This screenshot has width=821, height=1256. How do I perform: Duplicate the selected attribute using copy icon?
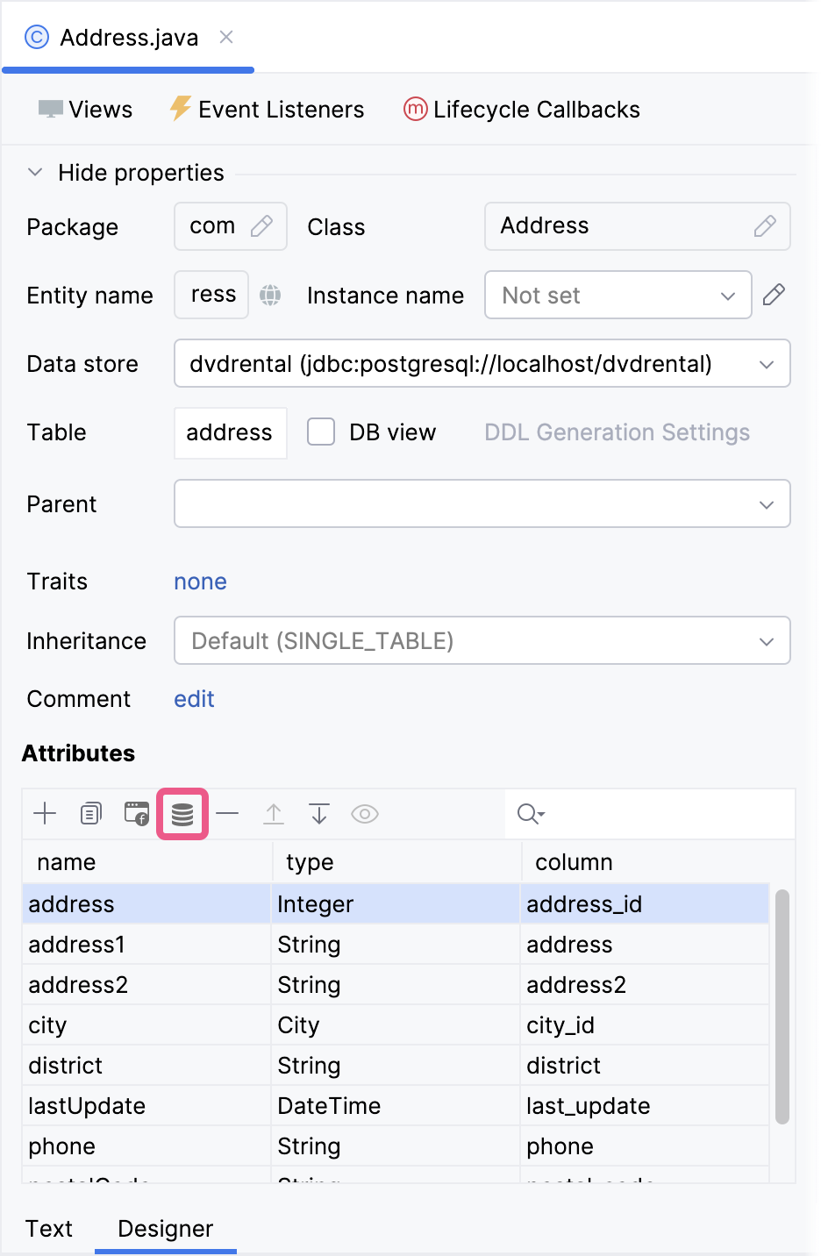tap(90, 813)
